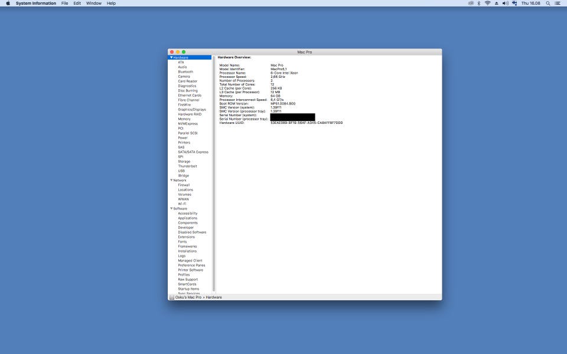
Task: Select Hardware RAID in sidebar
Action: click(190, 114)
